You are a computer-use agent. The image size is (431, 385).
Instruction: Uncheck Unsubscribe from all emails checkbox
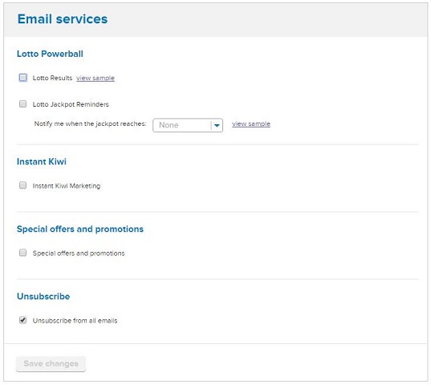point(23,320)
